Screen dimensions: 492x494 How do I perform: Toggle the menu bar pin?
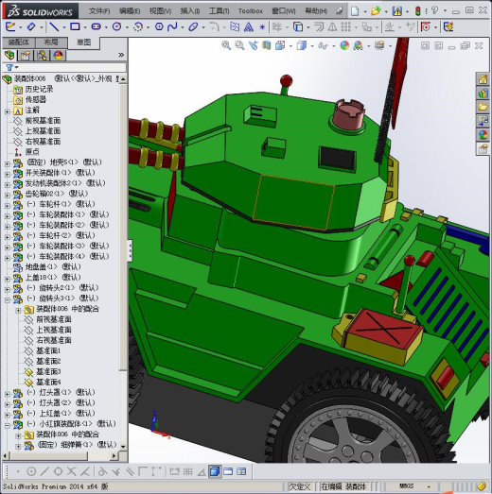pos(340,11)
